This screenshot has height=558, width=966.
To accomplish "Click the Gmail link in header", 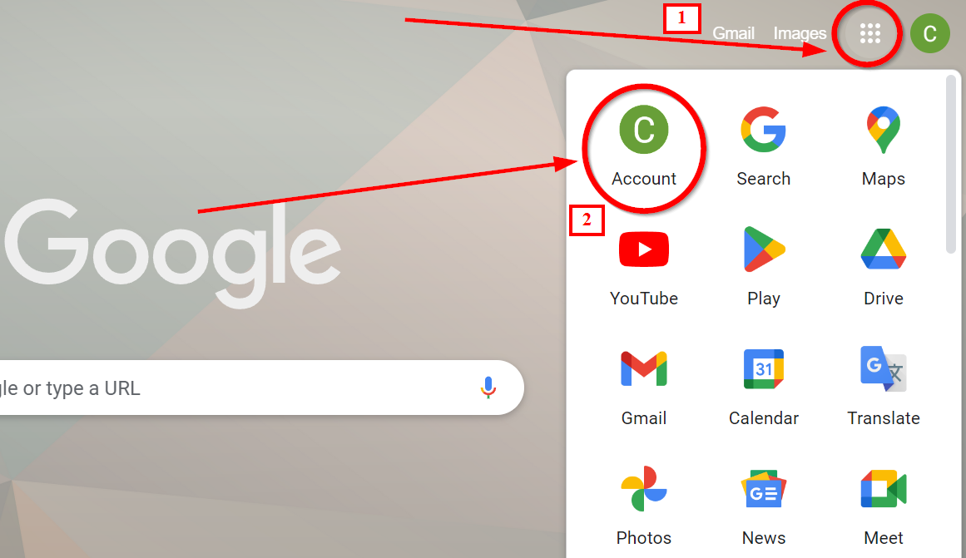I will [x=733, y=33].
